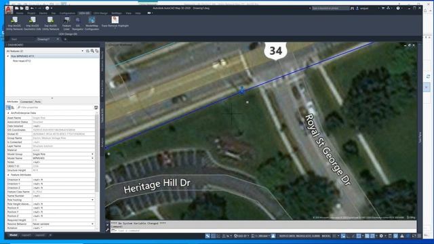
Task: Click the open folder icon in quick access toolbar
Action: [22, 8]
